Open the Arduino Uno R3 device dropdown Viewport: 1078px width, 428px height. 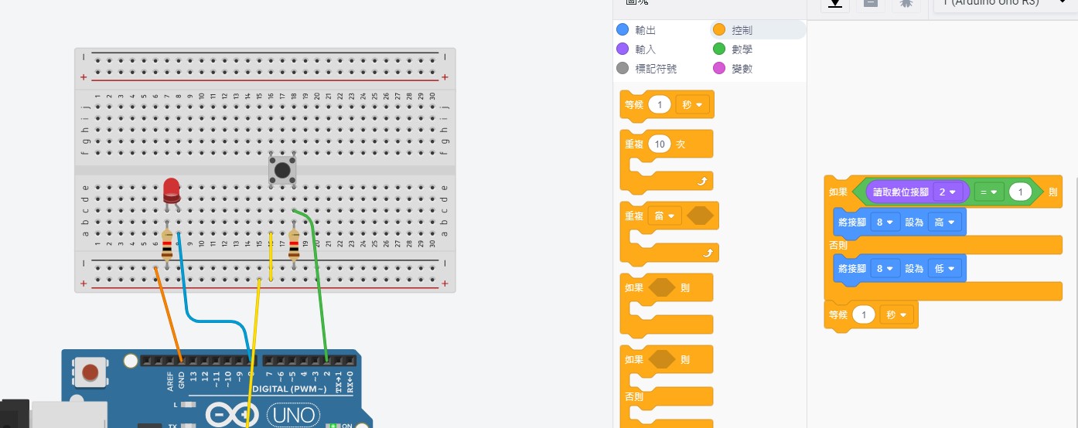coord(1005,3)
